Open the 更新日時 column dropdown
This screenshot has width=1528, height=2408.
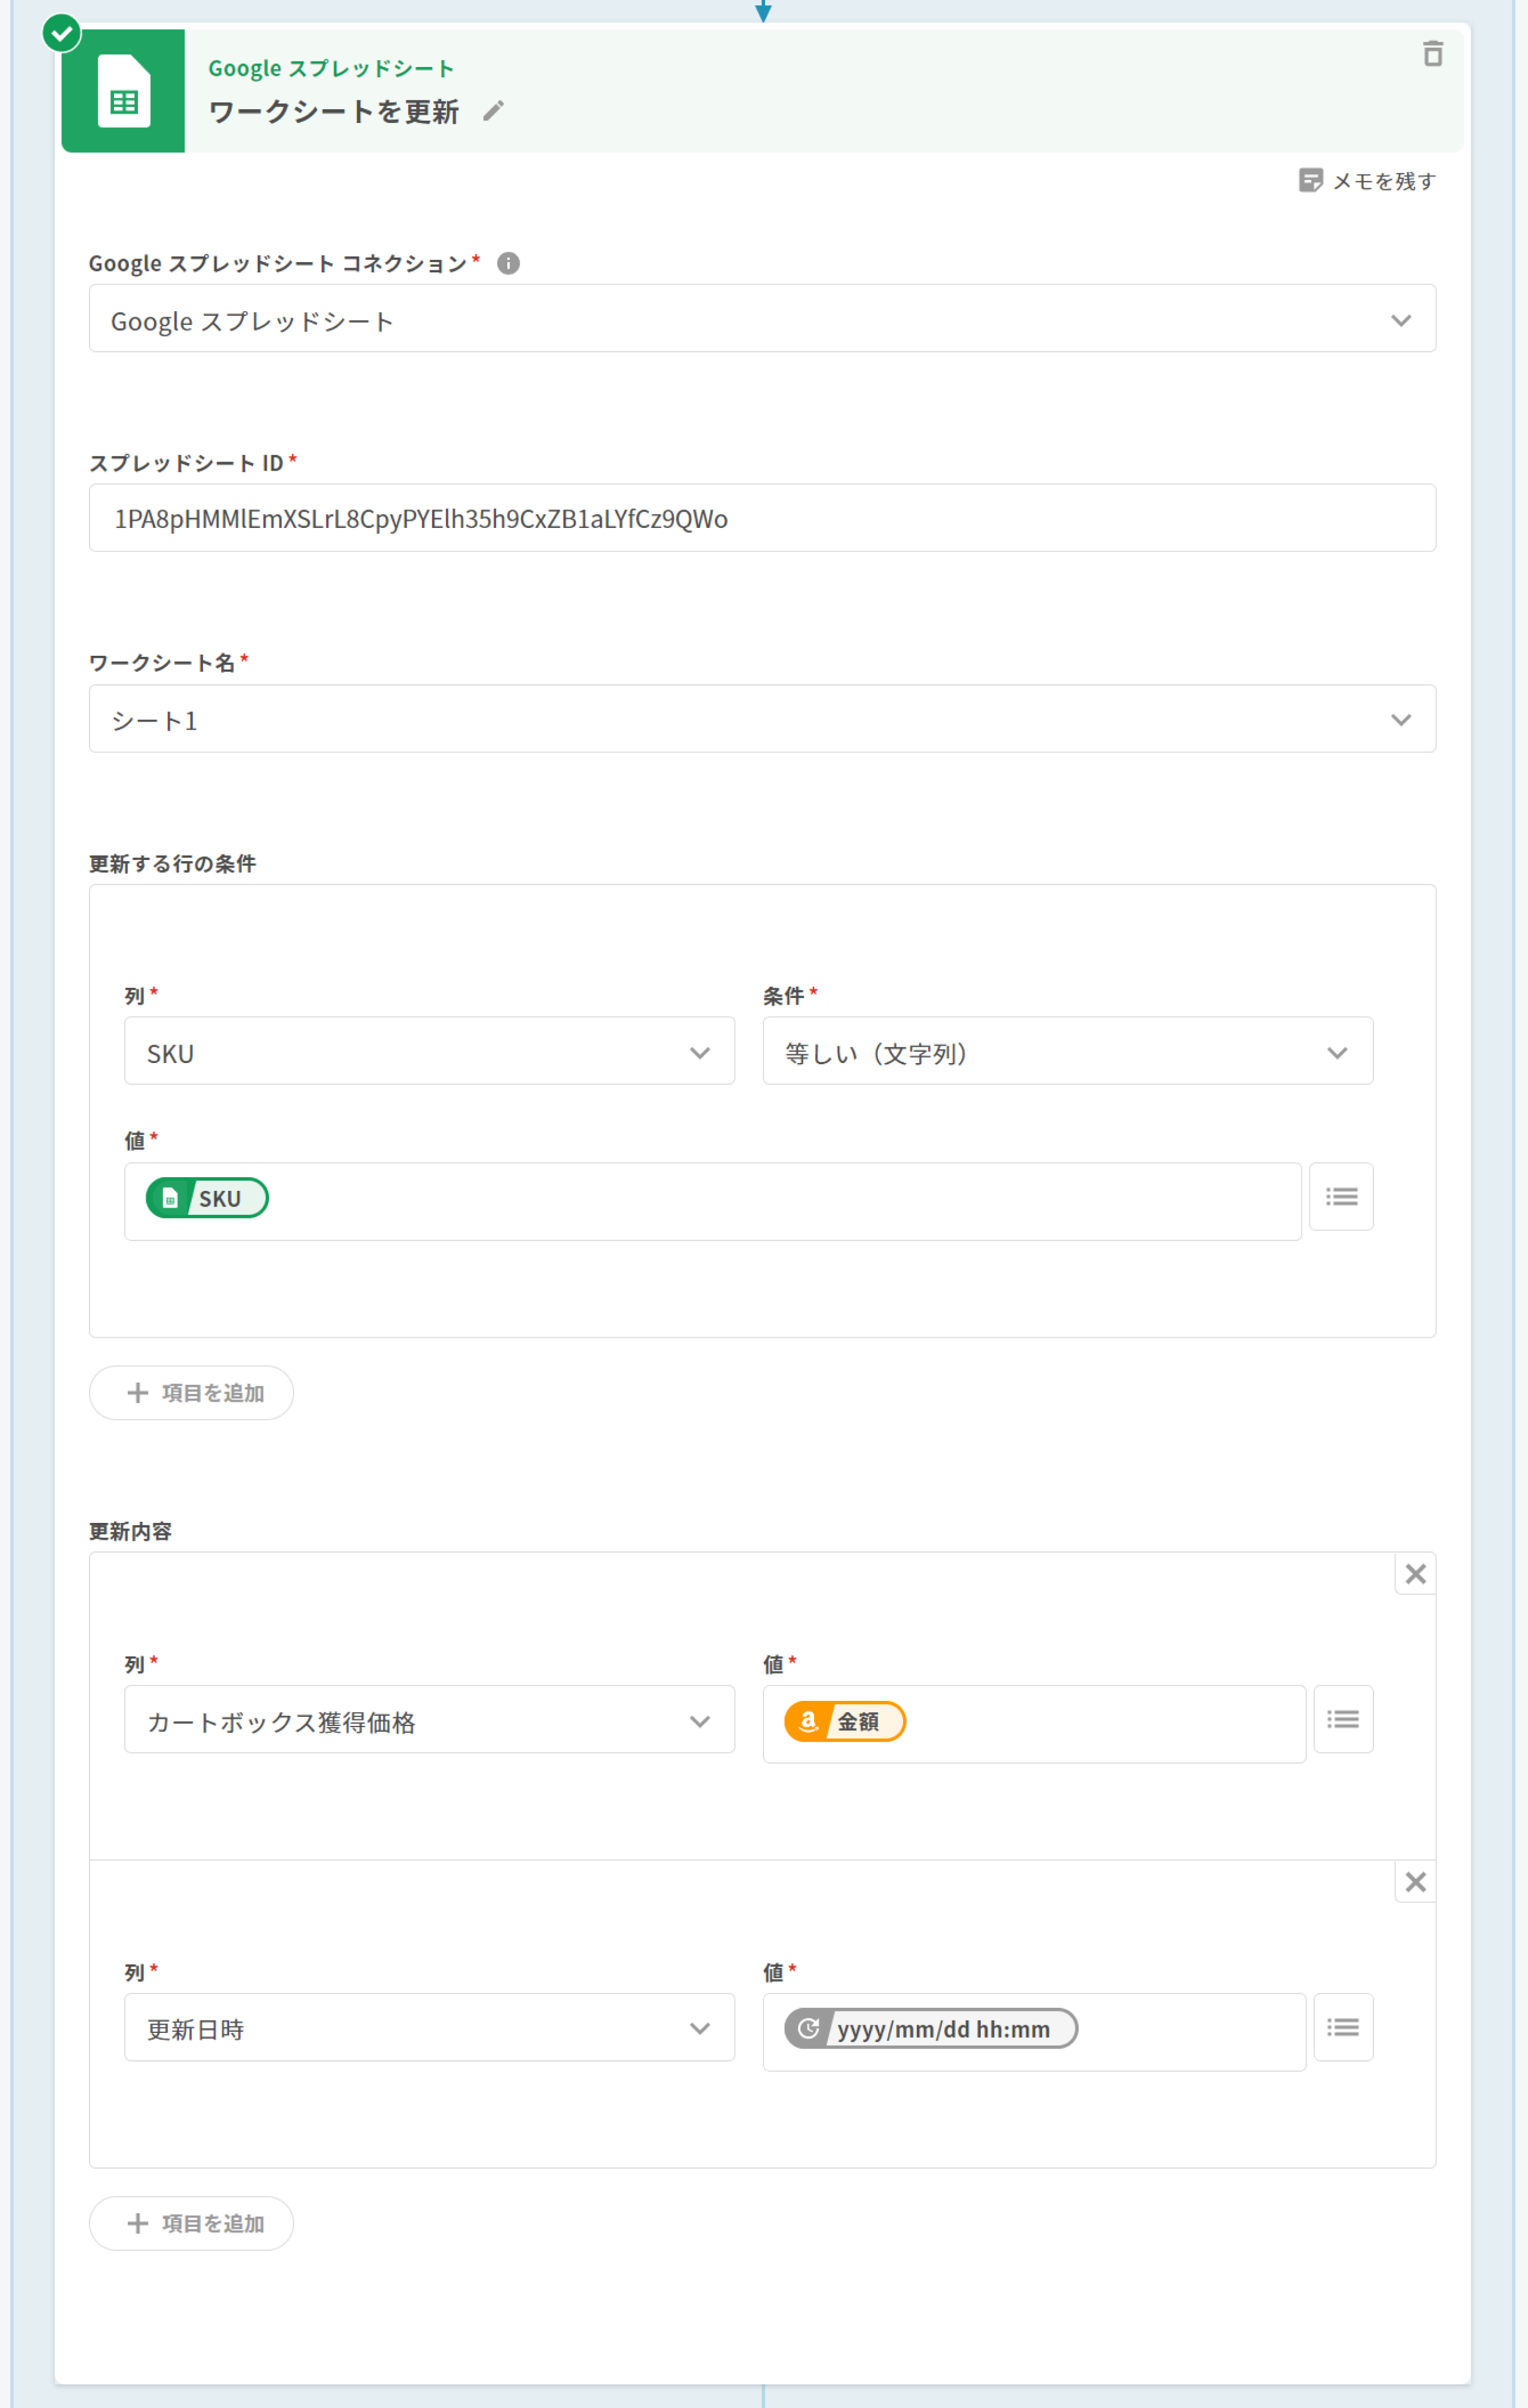429,2027
